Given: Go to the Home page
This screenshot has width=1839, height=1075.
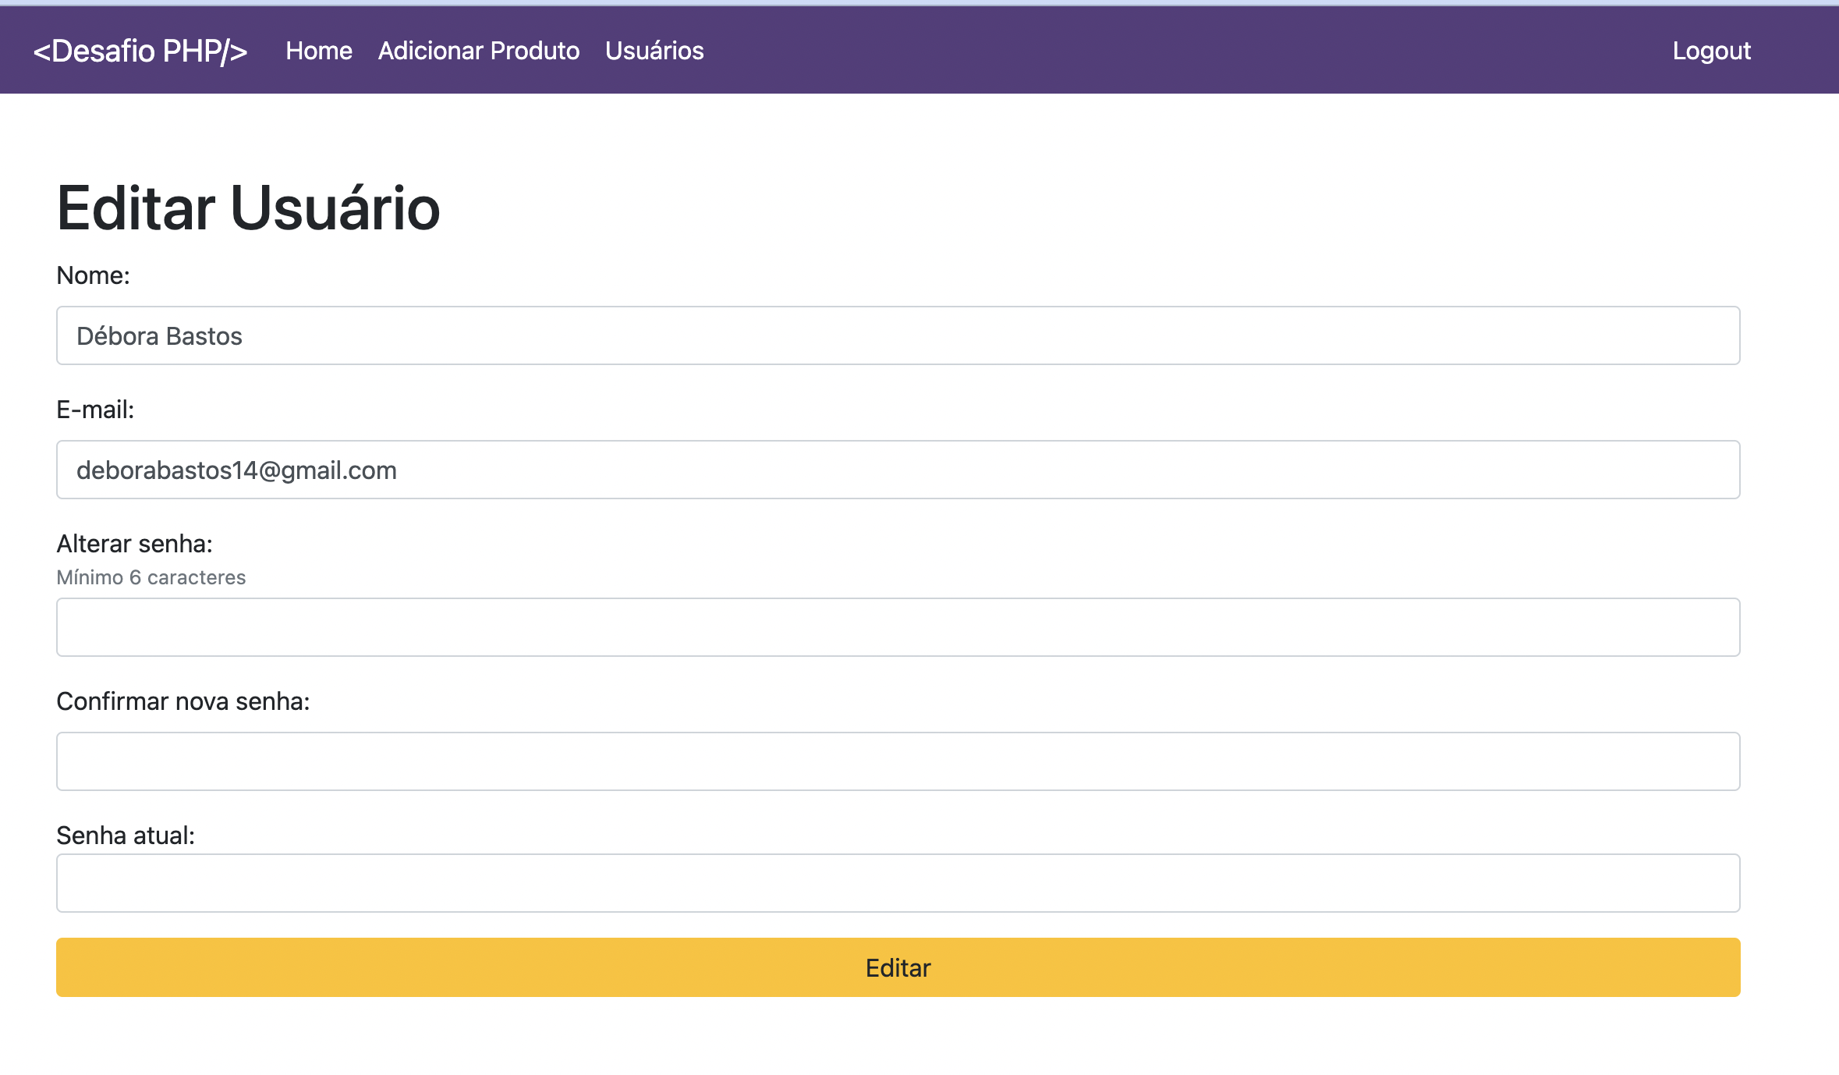Looking at the screenshot, I should [318, 51].
